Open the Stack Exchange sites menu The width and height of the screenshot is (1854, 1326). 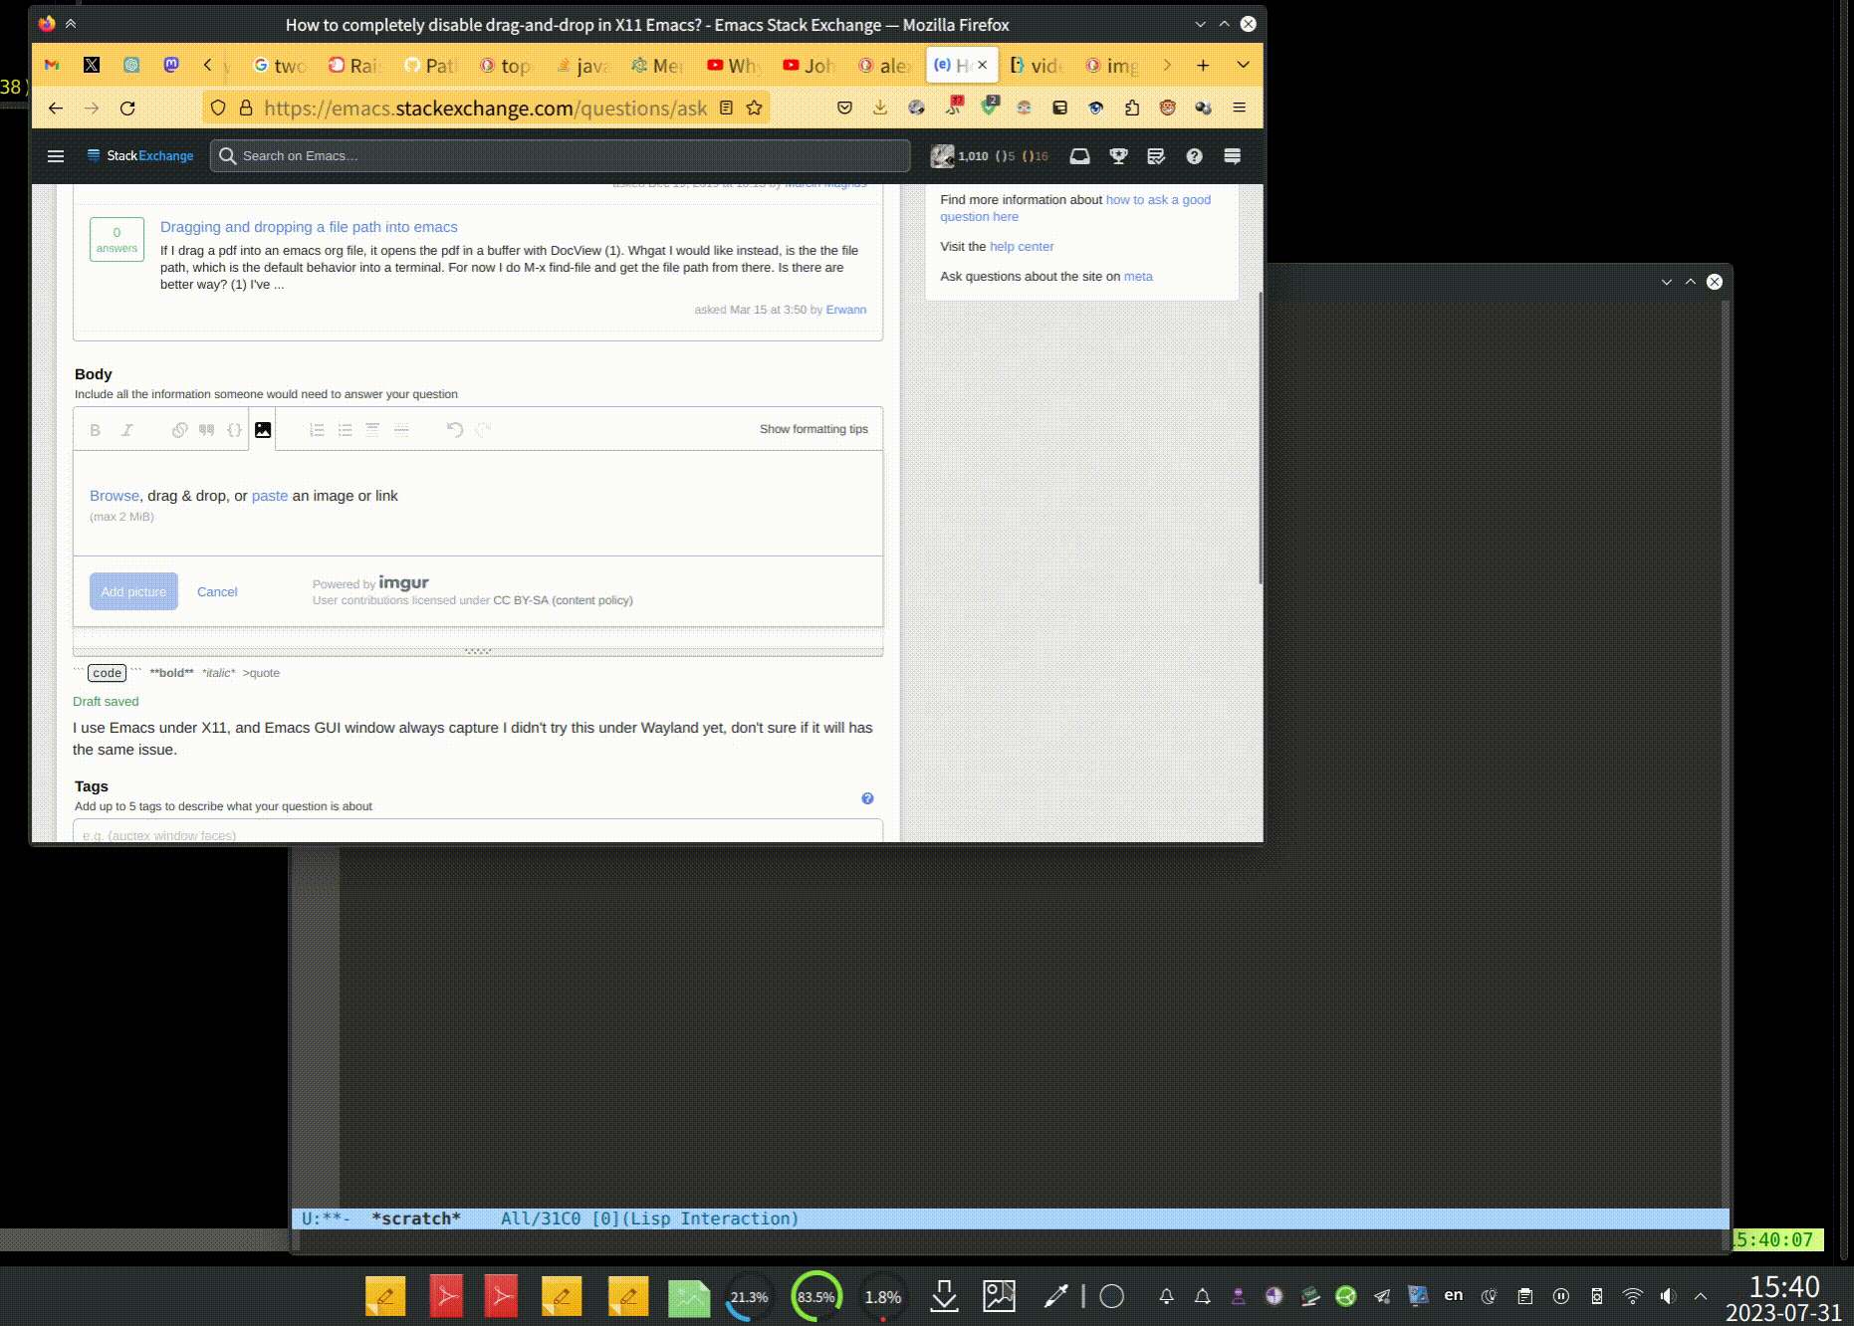pyautogui.click(x=56, y=156)
